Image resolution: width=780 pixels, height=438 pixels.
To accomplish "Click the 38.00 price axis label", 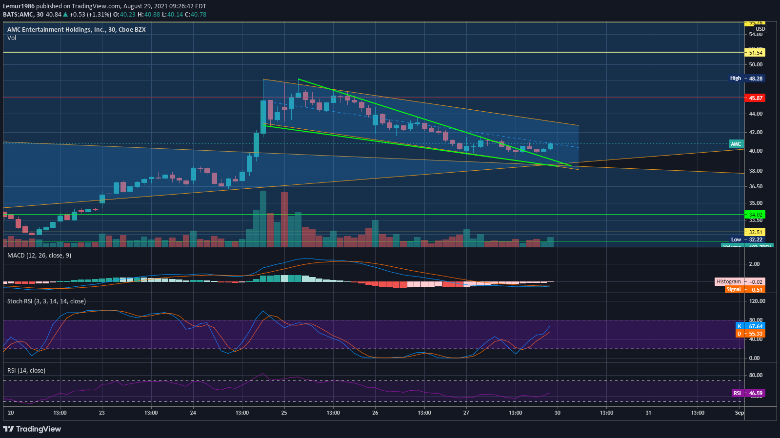I will [756, 171].
